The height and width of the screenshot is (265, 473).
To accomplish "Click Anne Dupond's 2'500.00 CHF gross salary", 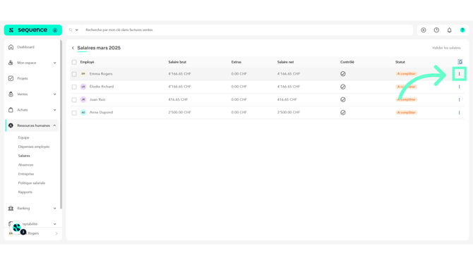I will pyautogui.click(x=179, y=112).
